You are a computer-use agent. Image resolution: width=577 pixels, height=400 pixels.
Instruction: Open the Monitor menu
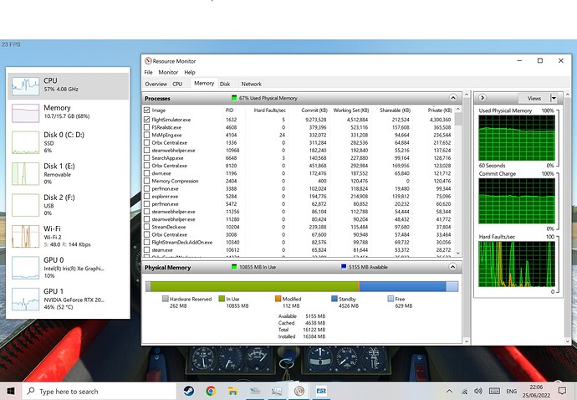(168, 72)
